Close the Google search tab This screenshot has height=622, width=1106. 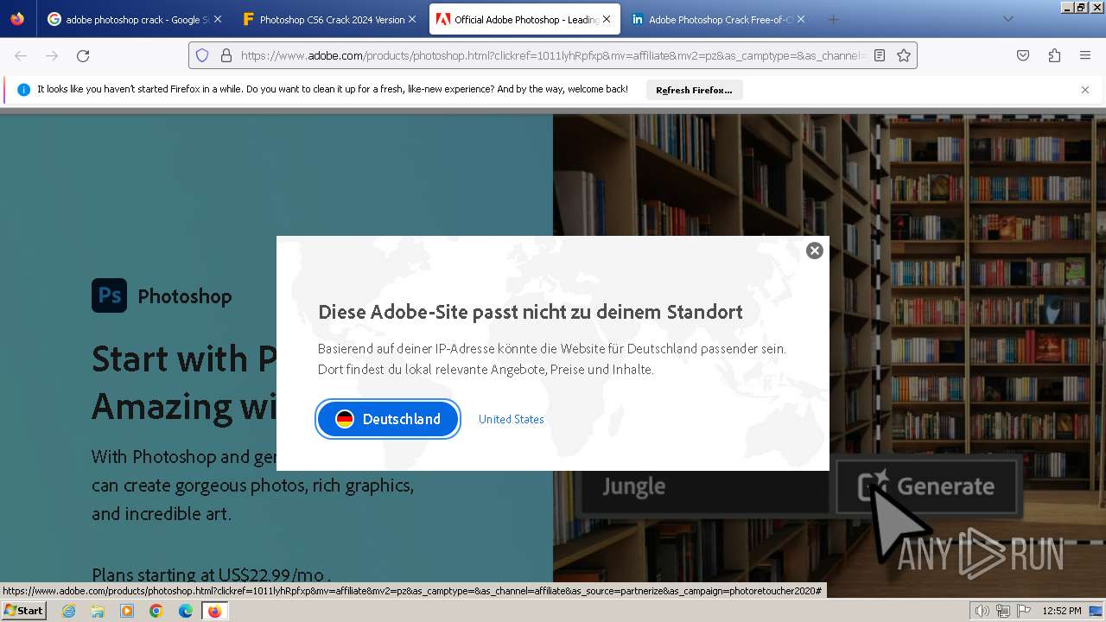pyautogui.click(x=217, y=19)
